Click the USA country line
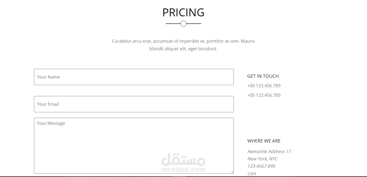Viewport: 367px width, 177px height. pyautogui.click(x=251, y=173)
